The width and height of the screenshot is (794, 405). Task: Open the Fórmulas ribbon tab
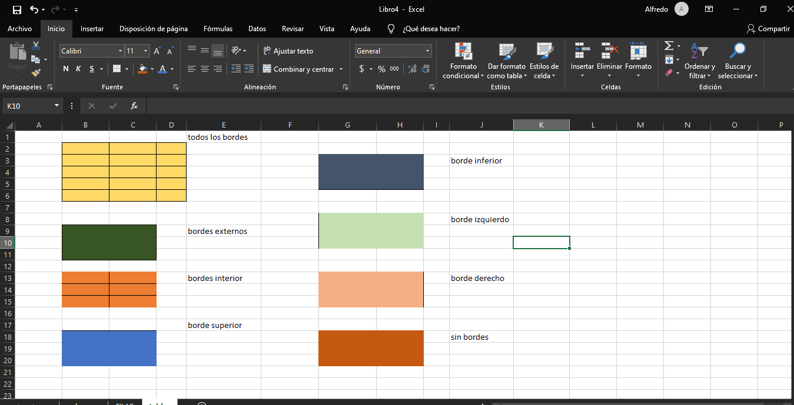click(218, 28)
